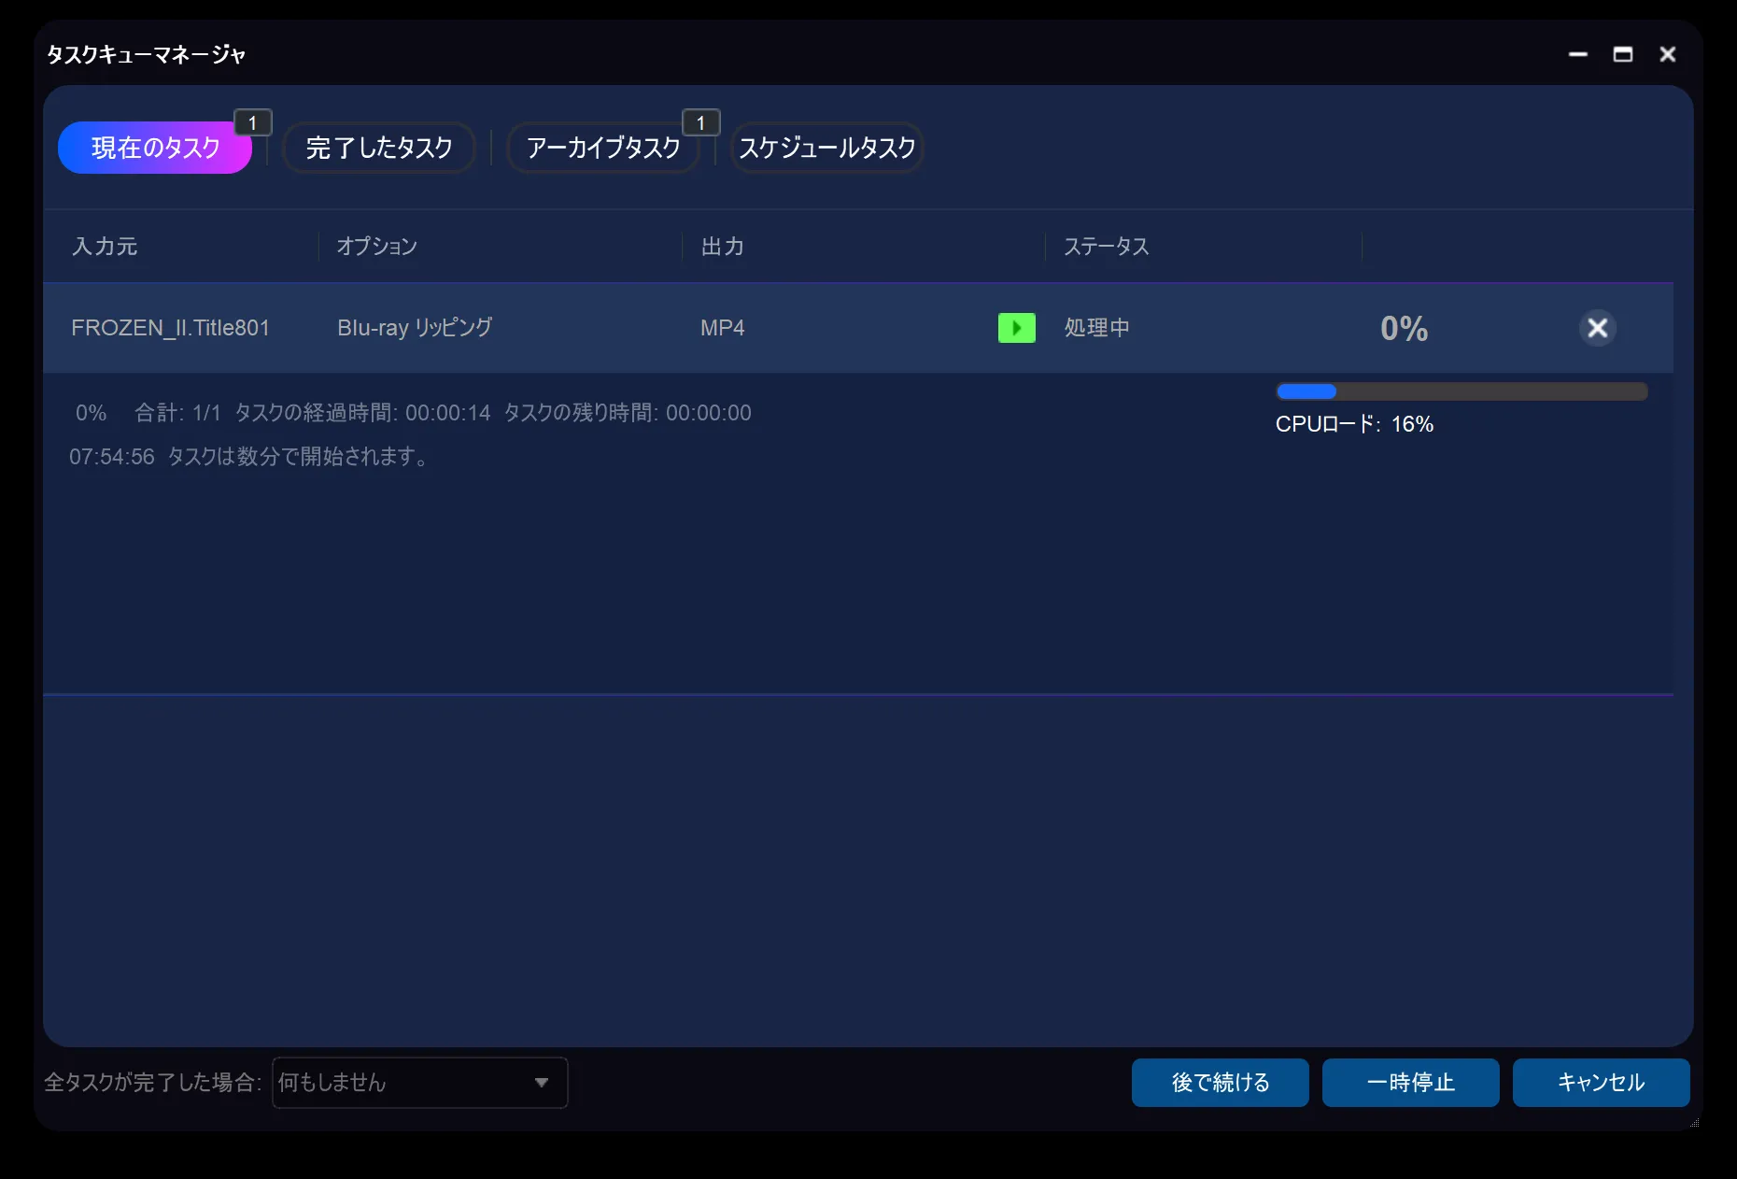
Task: Open the 完了したタスク tab
Action: click(379, 148)
